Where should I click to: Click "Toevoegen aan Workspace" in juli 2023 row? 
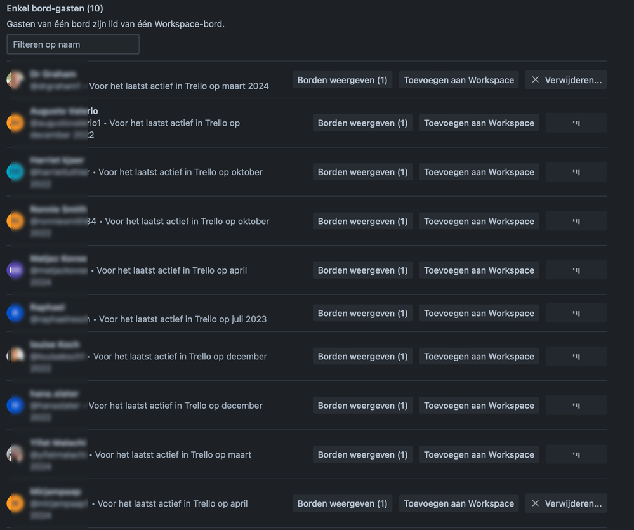point(479,314)
